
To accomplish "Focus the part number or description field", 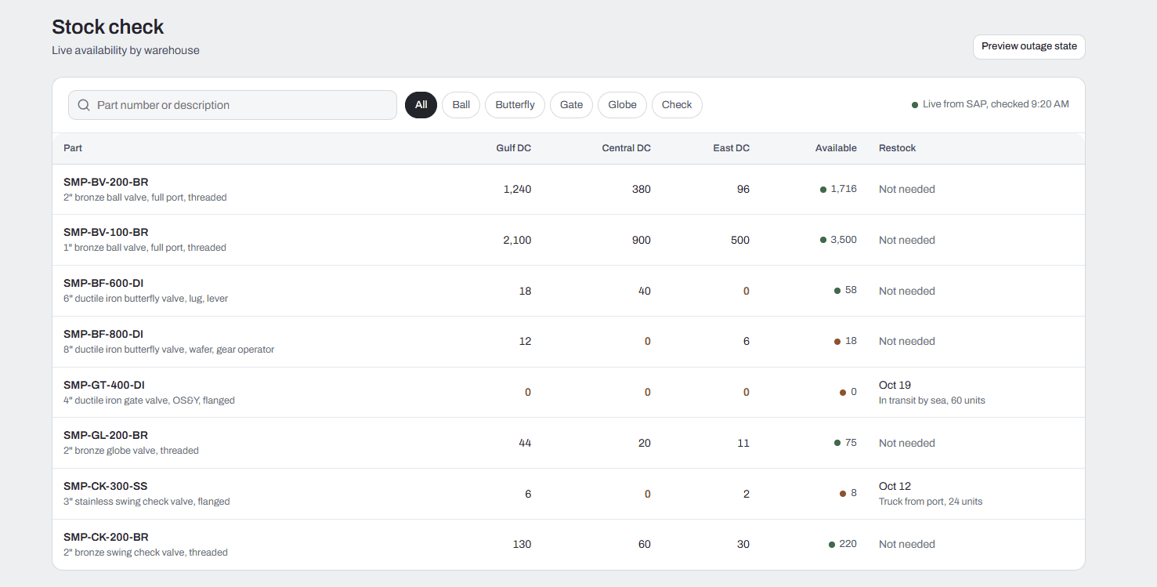I will [233, 105].
